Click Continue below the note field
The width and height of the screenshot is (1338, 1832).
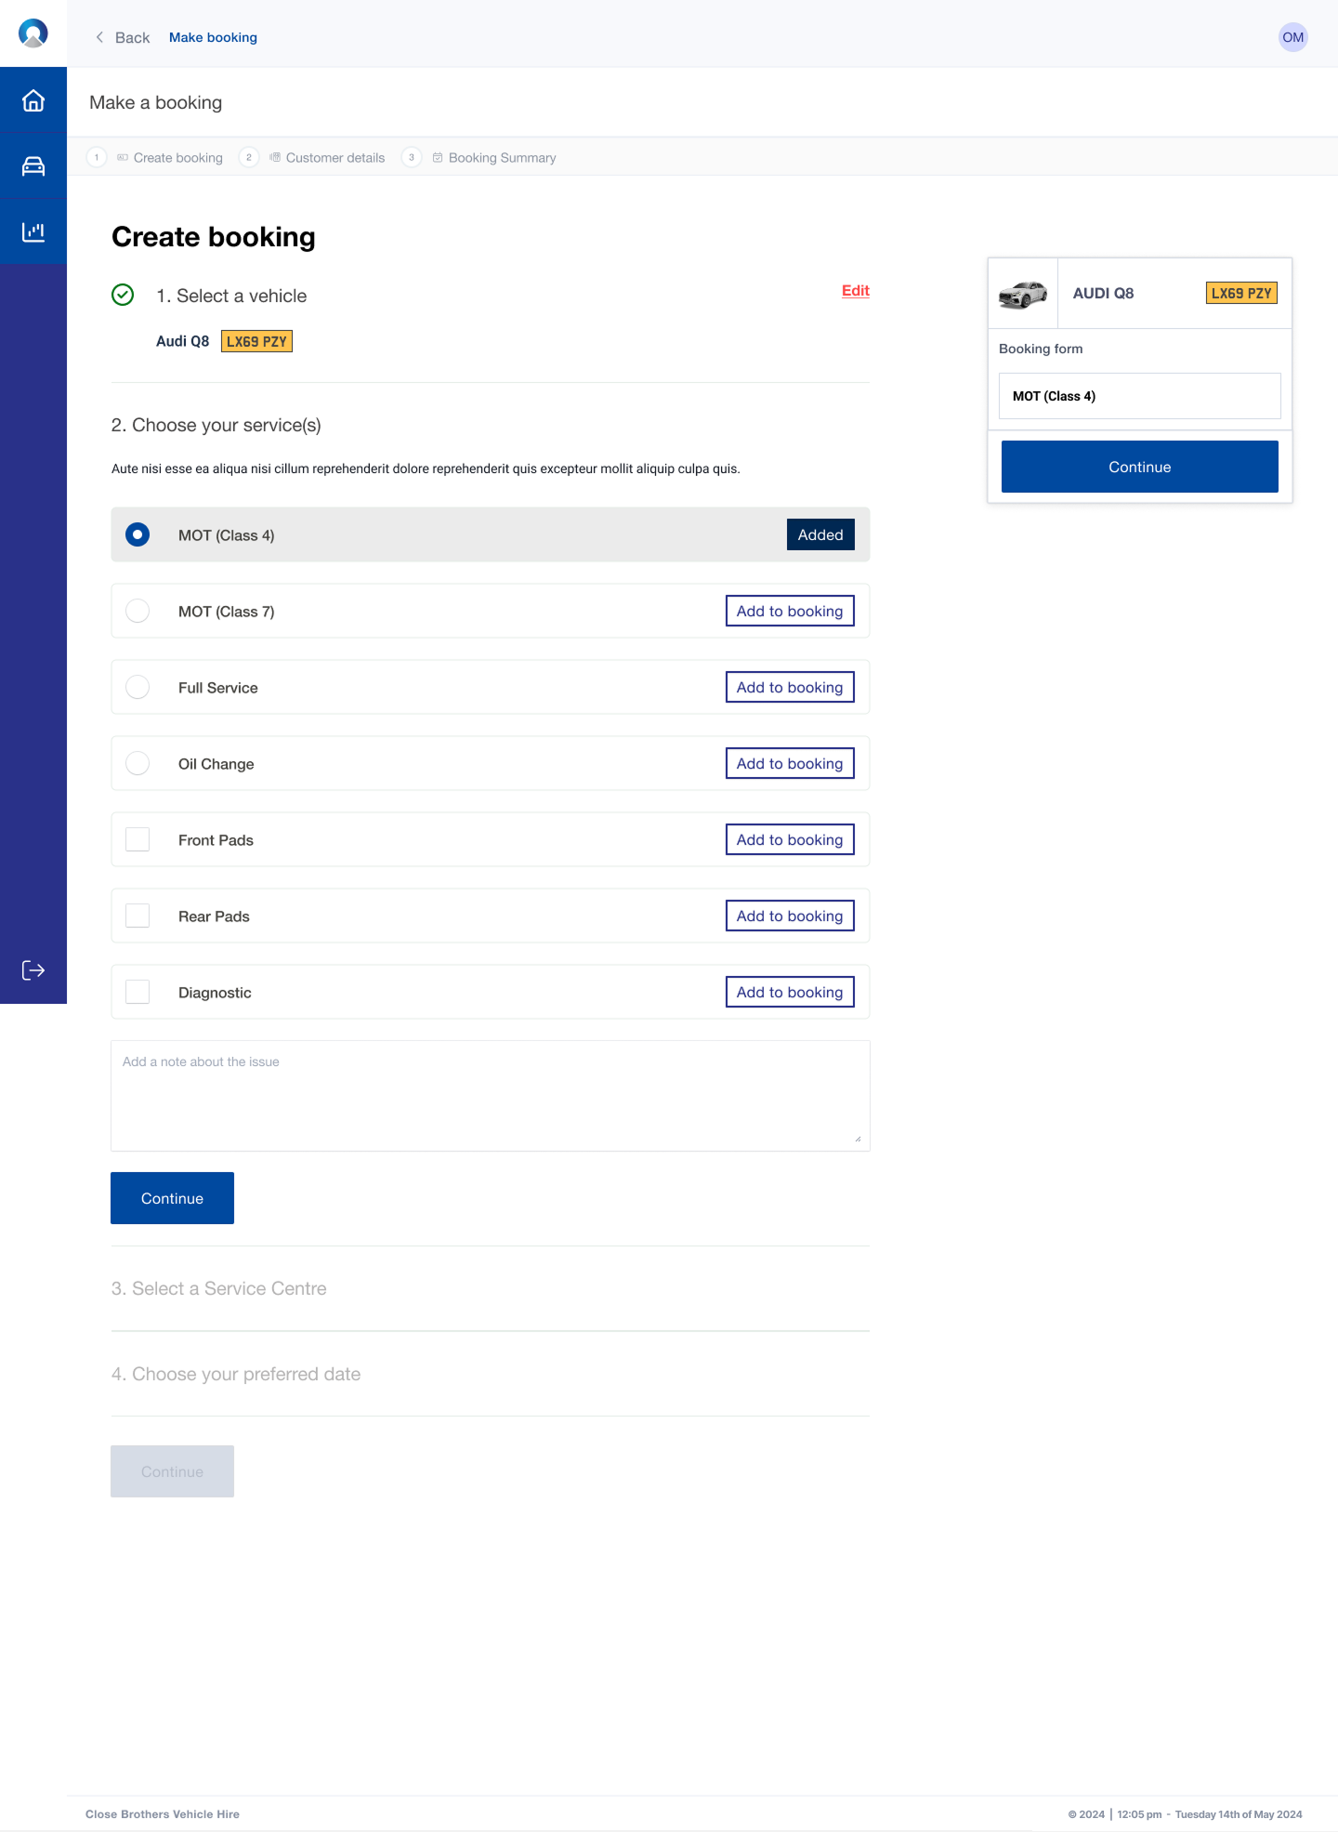coord(172,1198)
